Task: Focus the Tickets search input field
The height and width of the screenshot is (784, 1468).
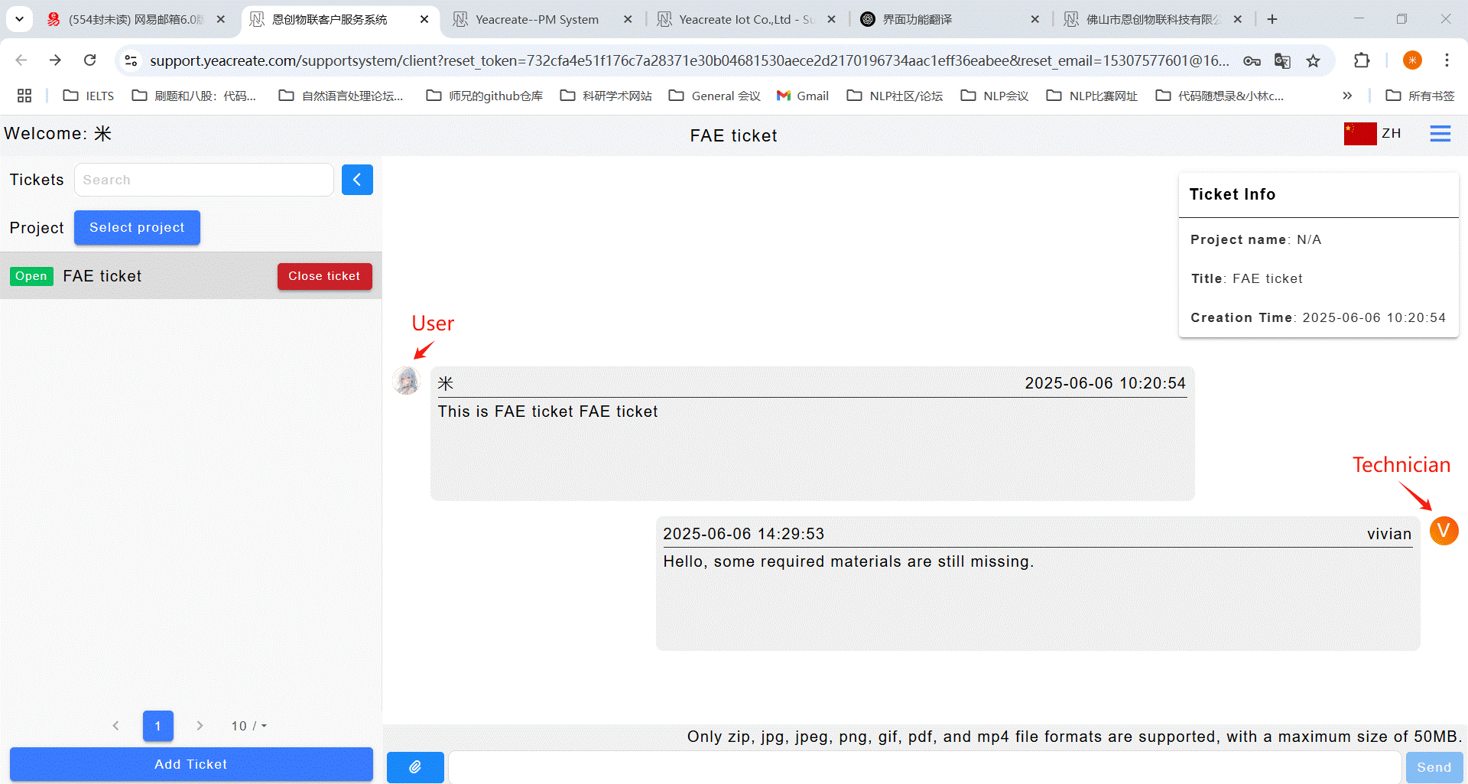Action: coord(203,180)
